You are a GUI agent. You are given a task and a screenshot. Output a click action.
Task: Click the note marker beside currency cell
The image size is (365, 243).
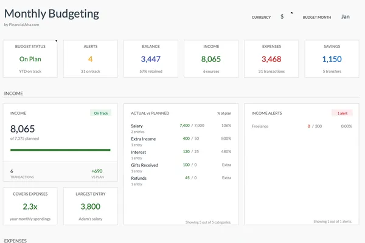point(291,13)
